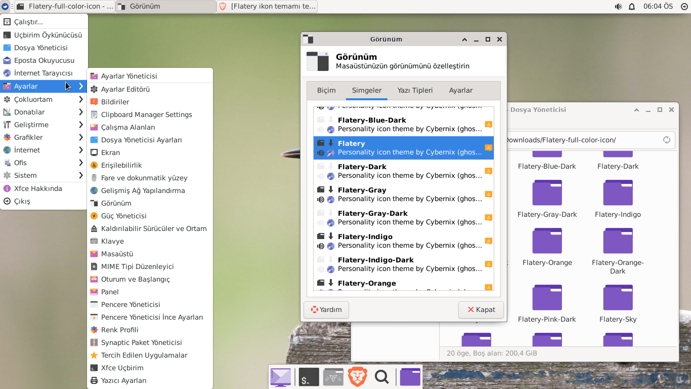Select Xfce Hakkında menu entry
This screenshot has height=389, width=691.
(x=44, y=188)
